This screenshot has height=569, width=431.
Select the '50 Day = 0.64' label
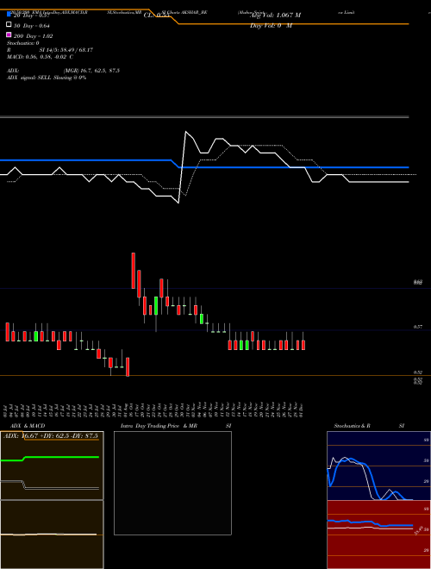32,26
